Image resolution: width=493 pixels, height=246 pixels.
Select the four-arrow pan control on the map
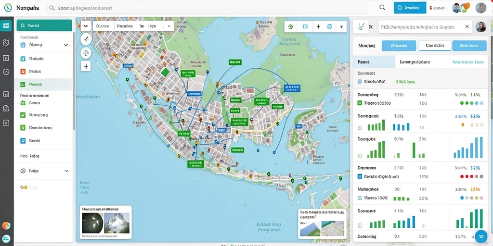(x=86, y=53)
